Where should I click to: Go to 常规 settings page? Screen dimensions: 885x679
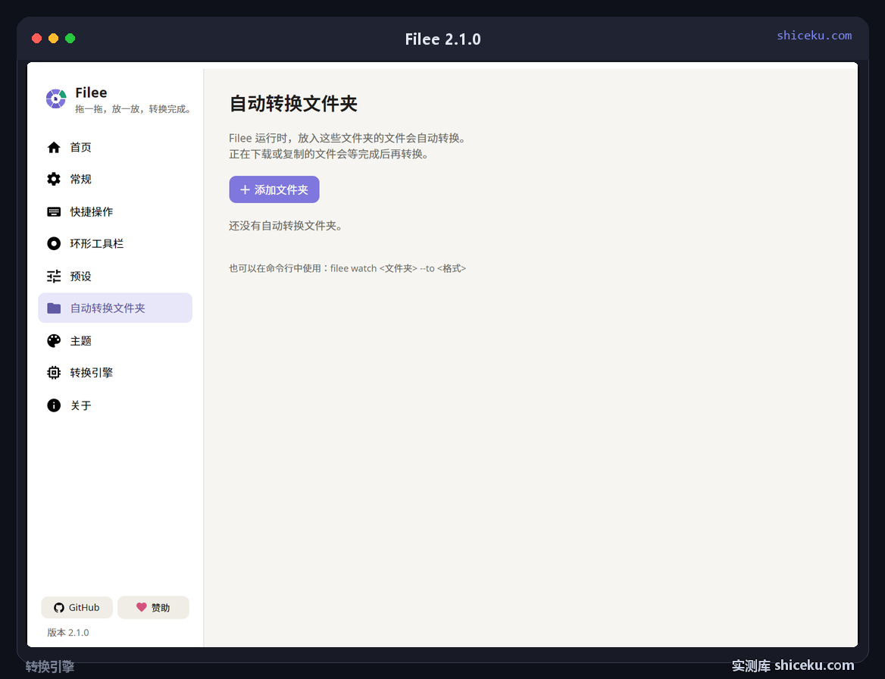click(115, 179)
